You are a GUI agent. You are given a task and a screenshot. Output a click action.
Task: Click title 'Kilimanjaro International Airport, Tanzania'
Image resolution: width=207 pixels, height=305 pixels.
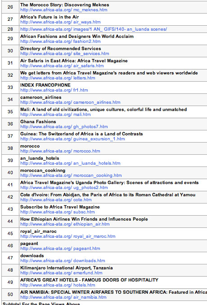(66, 268)
